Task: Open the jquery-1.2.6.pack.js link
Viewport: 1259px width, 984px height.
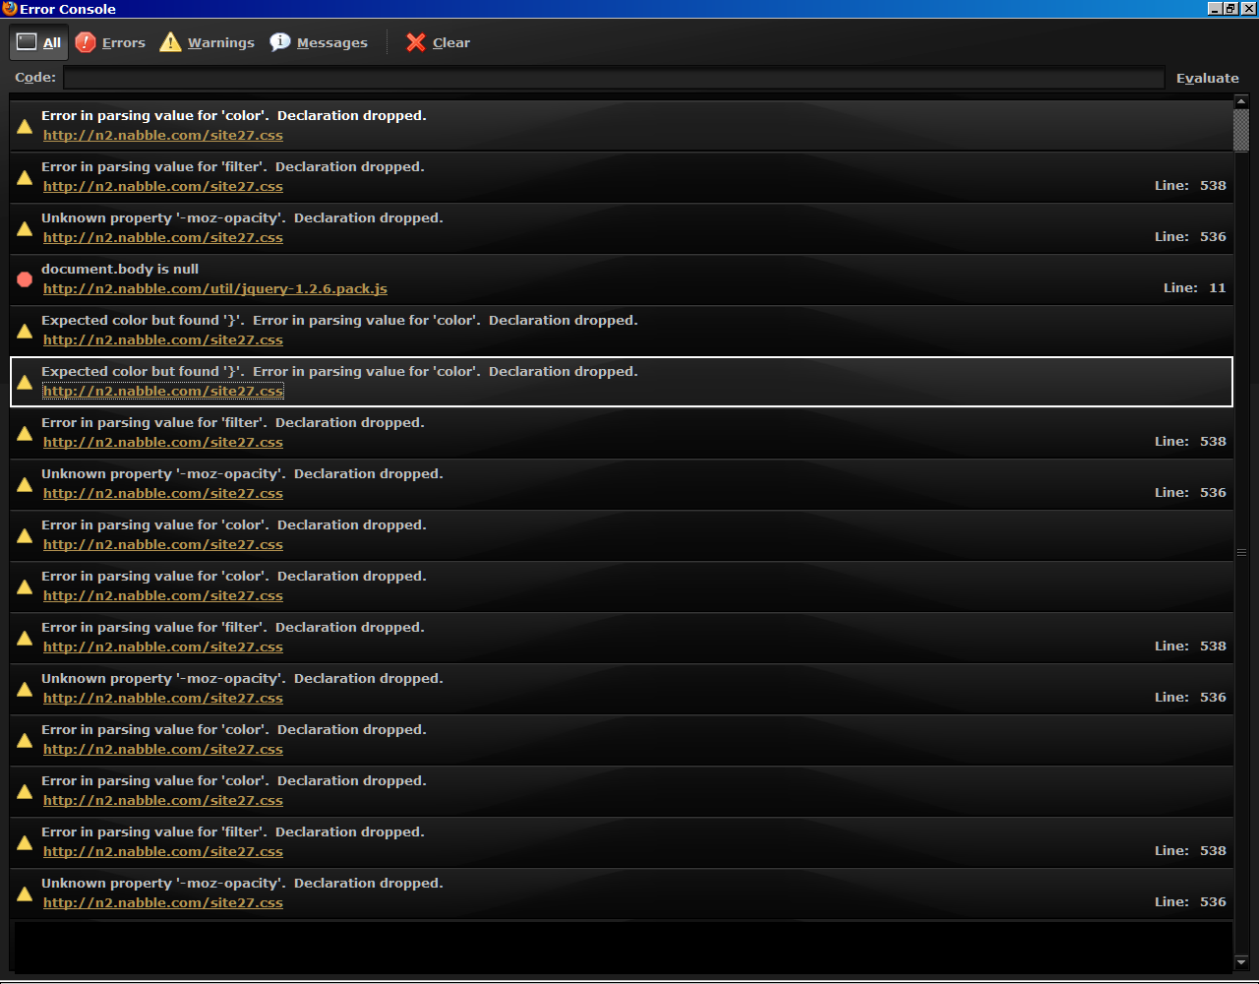Action: (214, 288)
